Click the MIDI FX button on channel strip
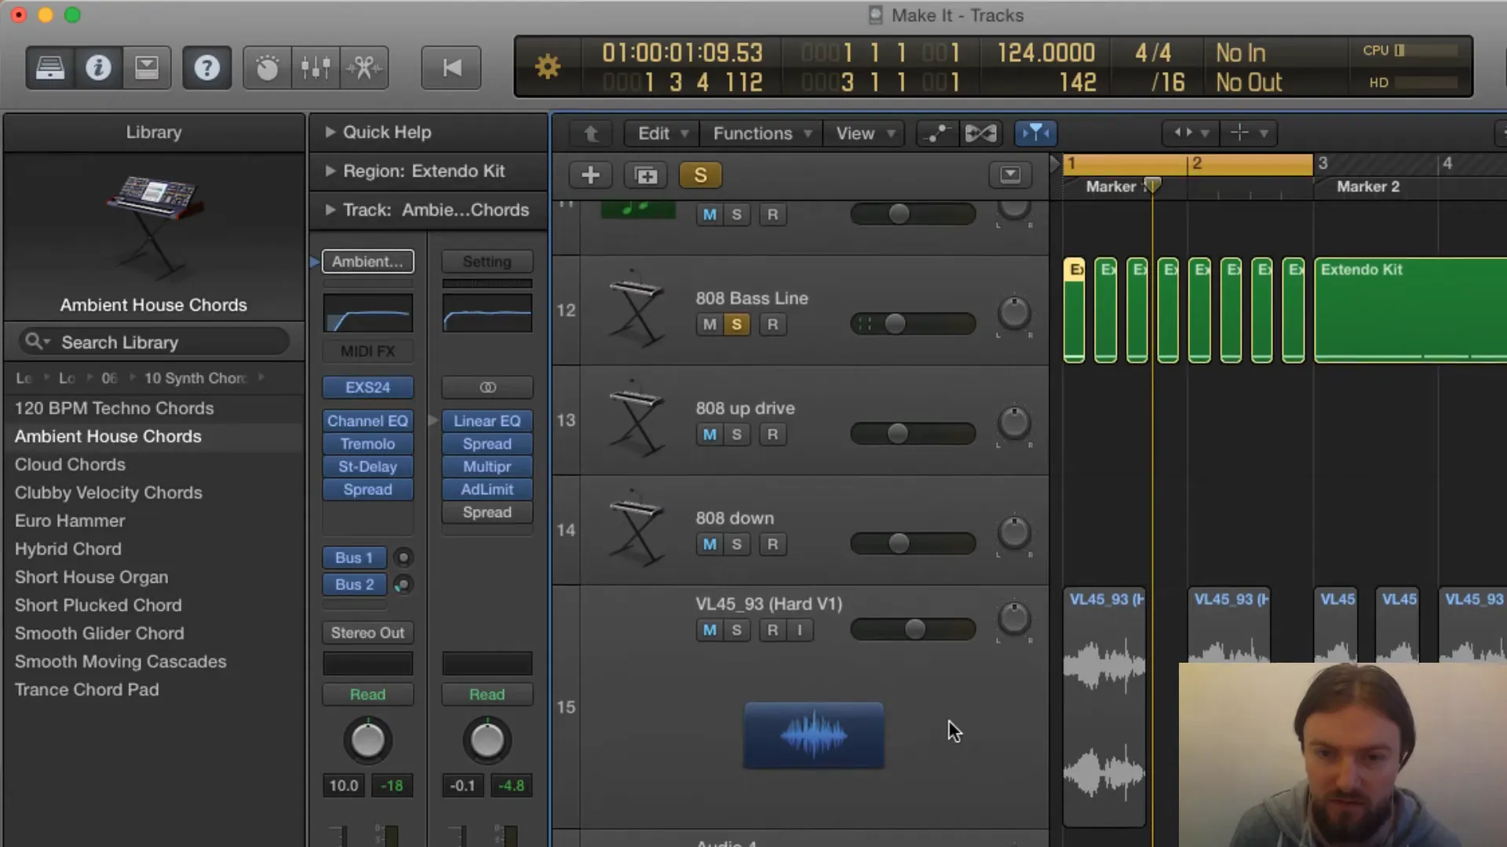This screenshot has width=1507, height=847. (x=367, y=351)
